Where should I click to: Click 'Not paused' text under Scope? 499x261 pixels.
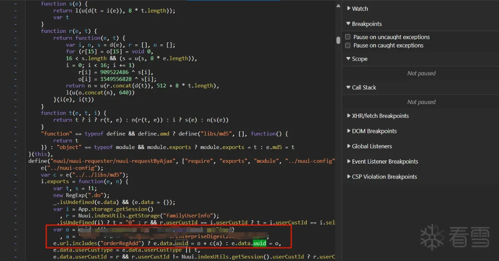click(x=421, y=73)
